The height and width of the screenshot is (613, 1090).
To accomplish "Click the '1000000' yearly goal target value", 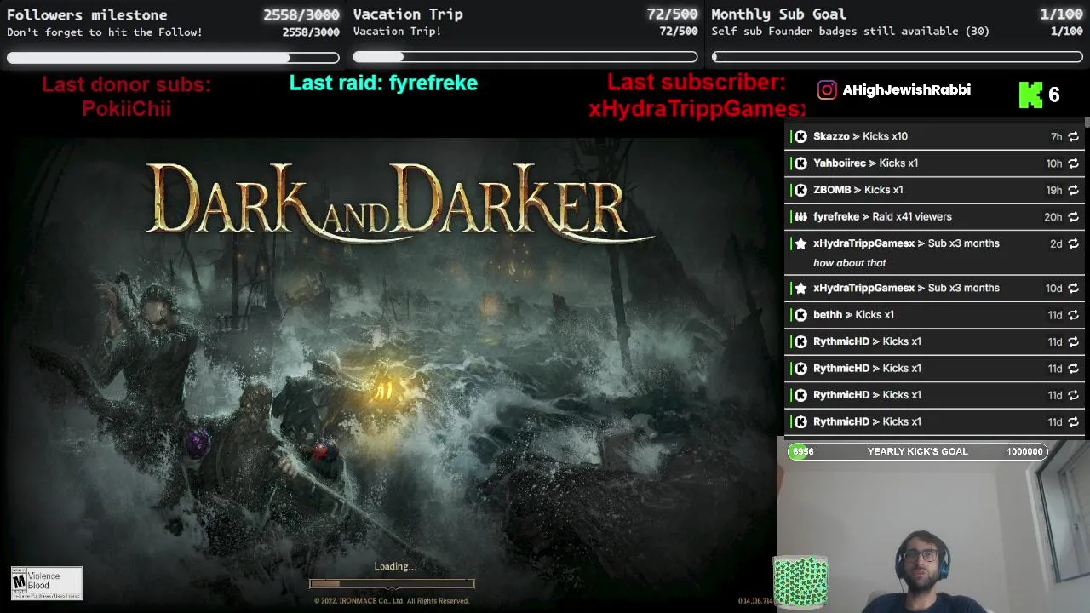I will click(x=1024, y=451).
